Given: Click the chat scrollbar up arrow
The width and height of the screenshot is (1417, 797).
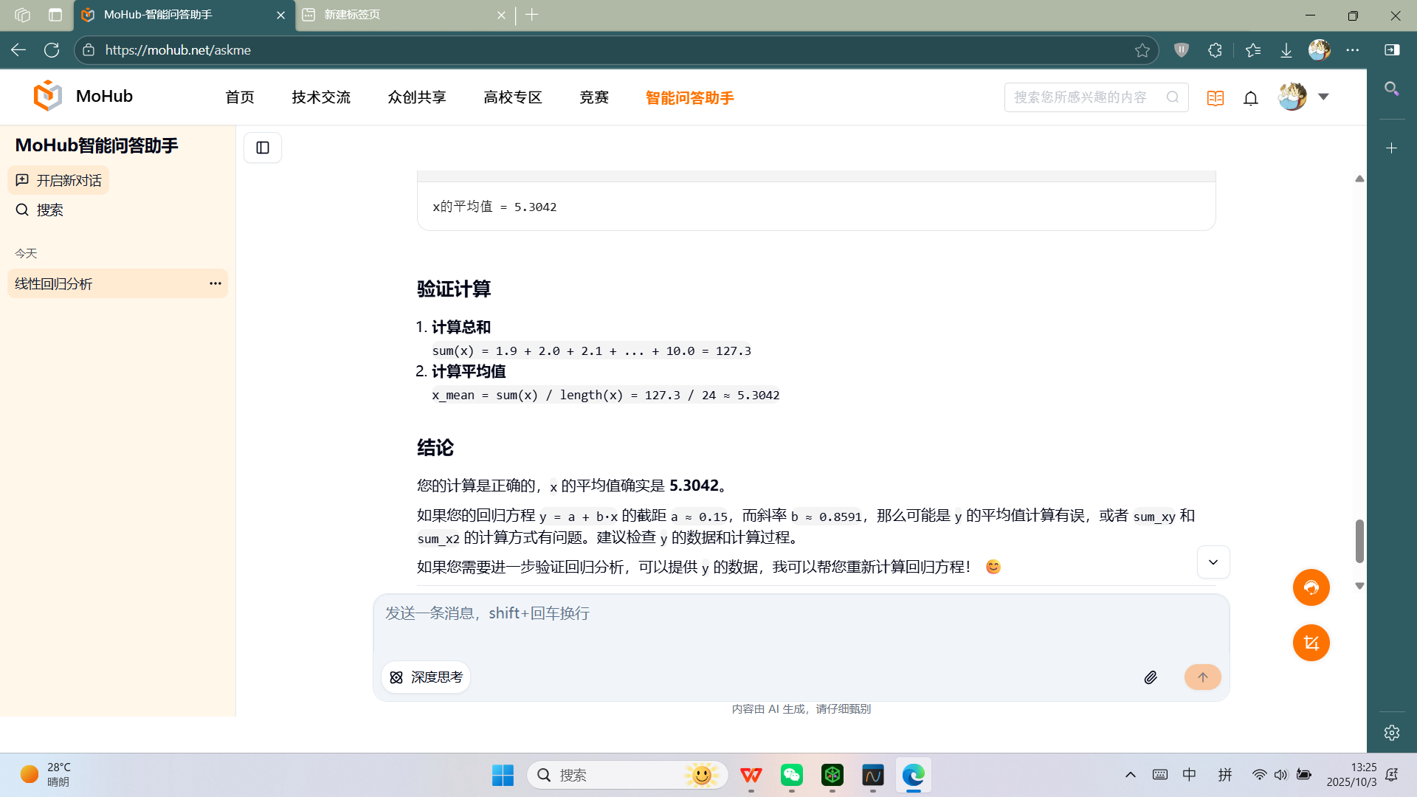Looking at the screenshot, I should [x=1359, y=179].
